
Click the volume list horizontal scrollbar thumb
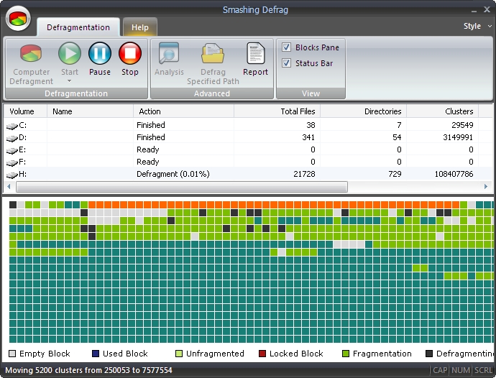tap(182, 187)
